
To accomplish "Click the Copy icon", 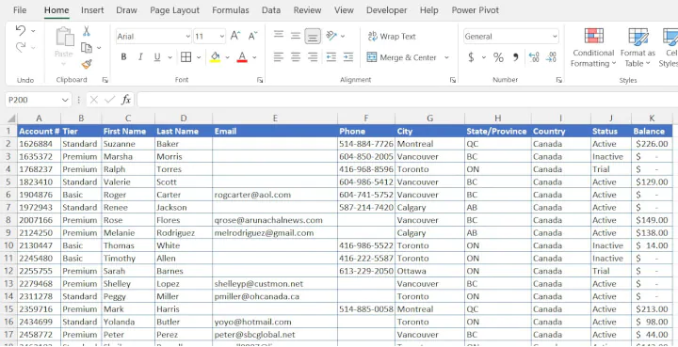I will click(87, 47).
